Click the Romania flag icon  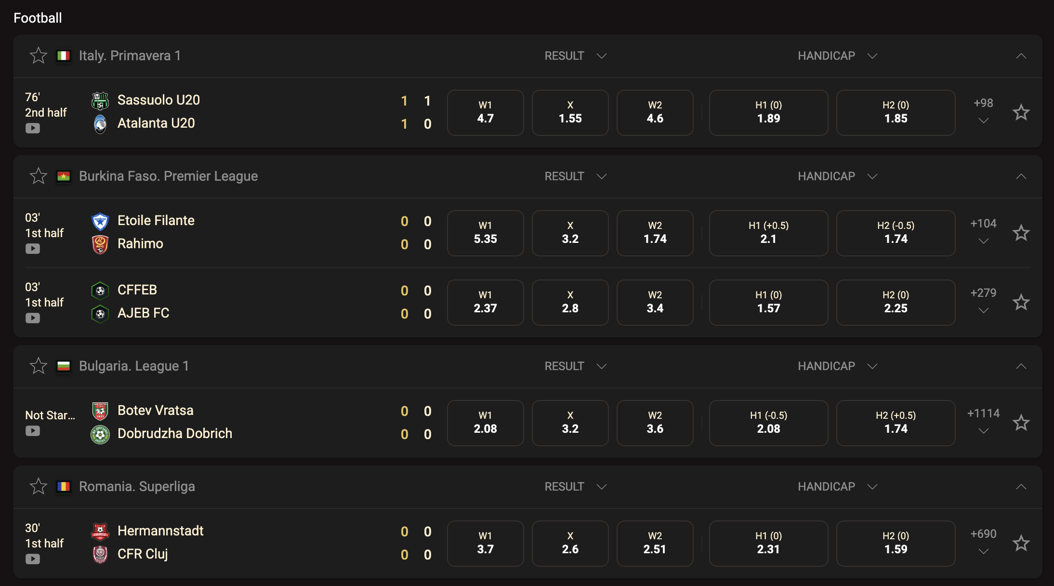pos(64,487)
